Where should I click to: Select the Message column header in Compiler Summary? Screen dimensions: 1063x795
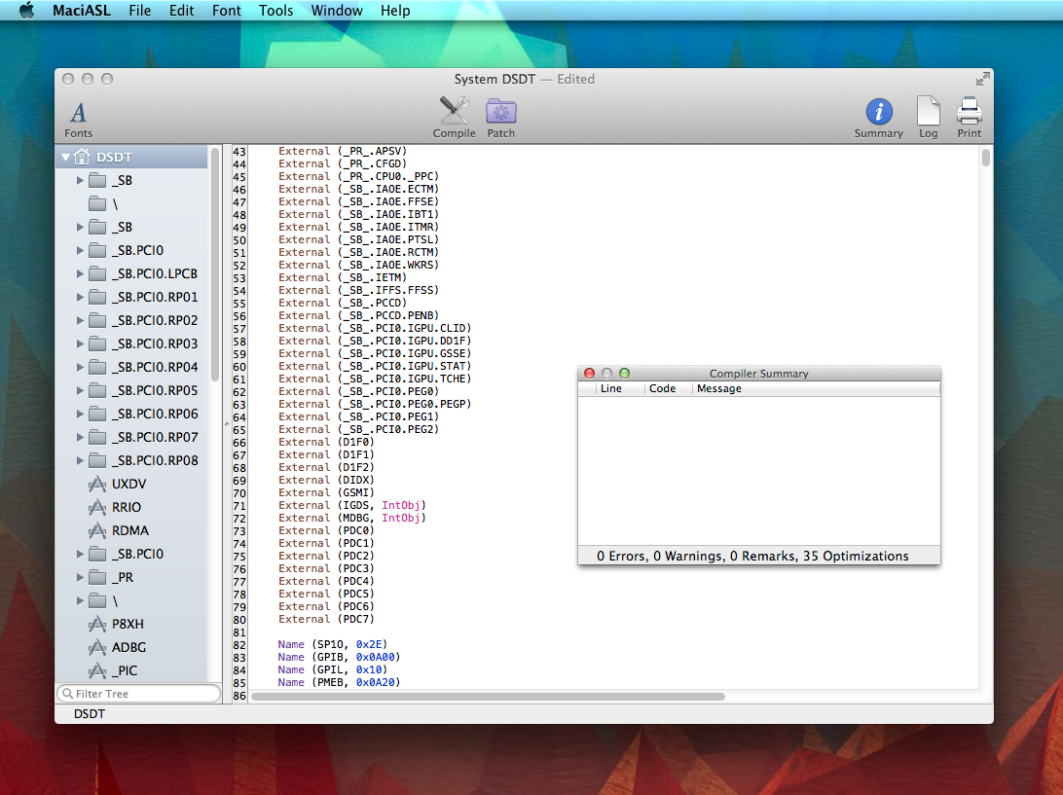pyautogui.click(x=718, y=387)
